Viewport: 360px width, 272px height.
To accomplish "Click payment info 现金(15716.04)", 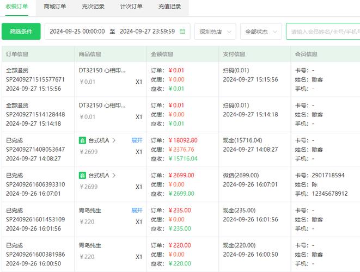I will pyautogui.click(x=242, y=140).
